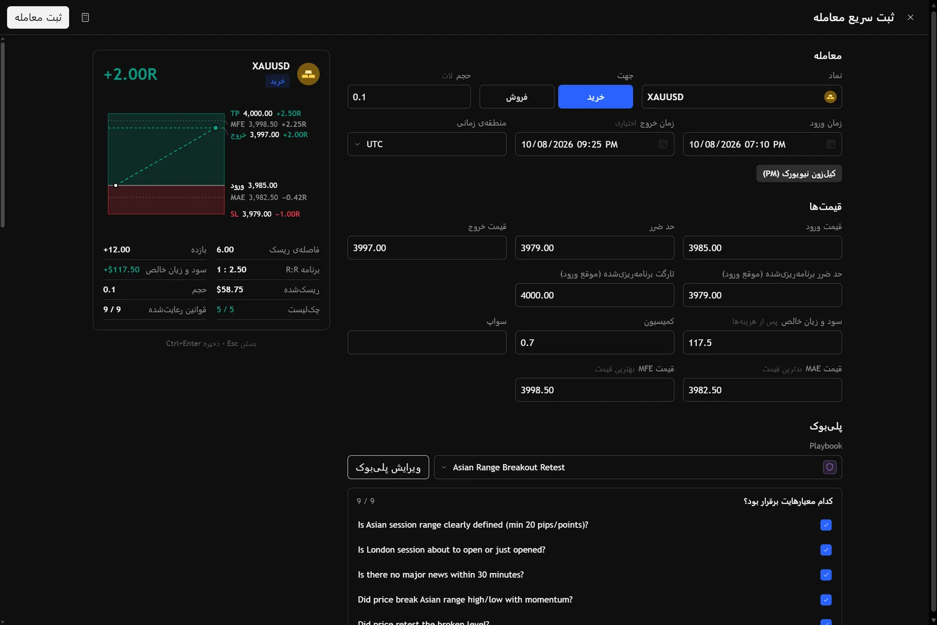937x625 pixels.
Task: Open the UTC timezone dropdown
Action: [427, 144]
